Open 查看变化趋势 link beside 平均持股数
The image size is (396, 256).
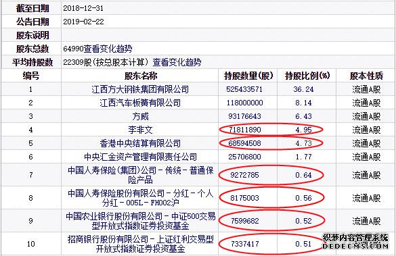[x=177, y=62]
